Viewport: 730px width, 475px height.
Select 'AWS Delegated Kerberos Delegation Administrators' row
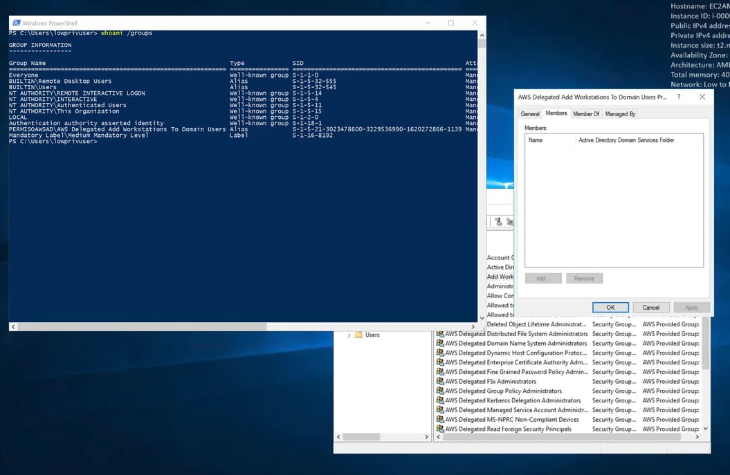(x=567, y=400)
